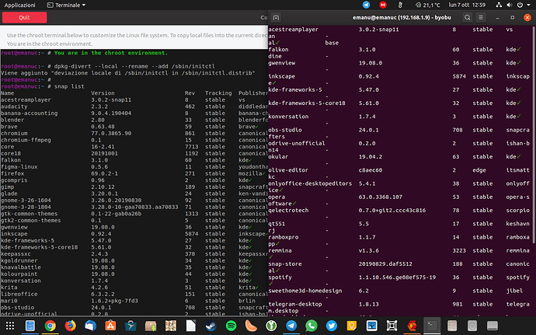Open the Maps app in dock
This screenshot has height=335, width=536.
tap(171, 326)
